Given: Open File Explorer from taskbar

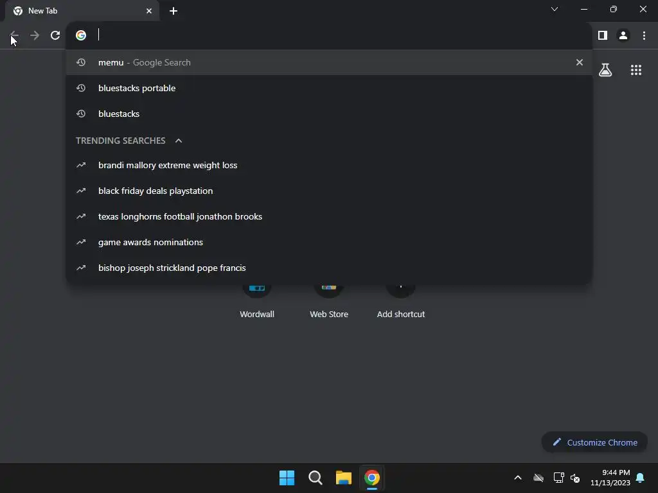Looking at the screenshot, I should pyautogui.click(x=344, y=478).
